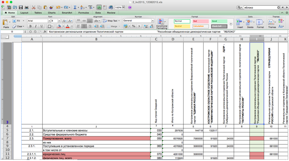289x161 pixels.
Task: Apply the Bad cell style swatch
Action: pos(200,21)
